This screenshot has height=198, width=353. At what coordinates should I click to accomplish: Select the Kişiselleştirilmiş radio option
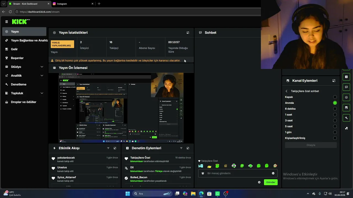[x=335, y=138]
